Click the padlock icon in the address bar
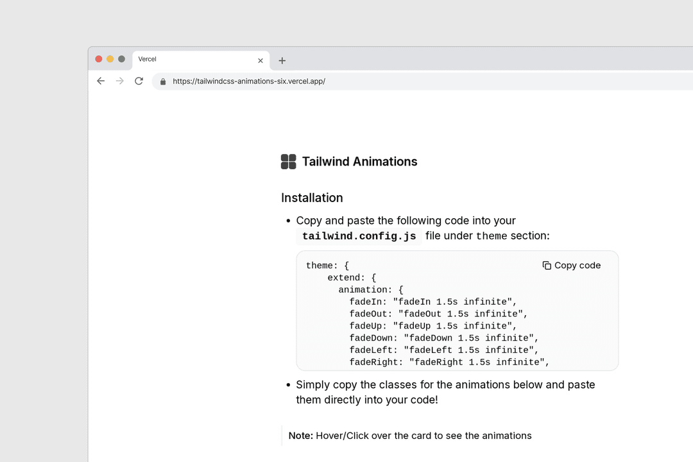693x462 pixels. coord(162,81)
